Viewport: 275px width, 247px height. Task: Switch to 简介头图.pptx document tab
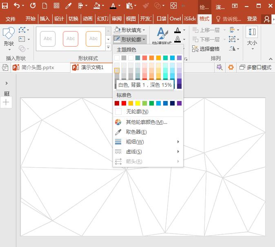(x=35, y=67)
